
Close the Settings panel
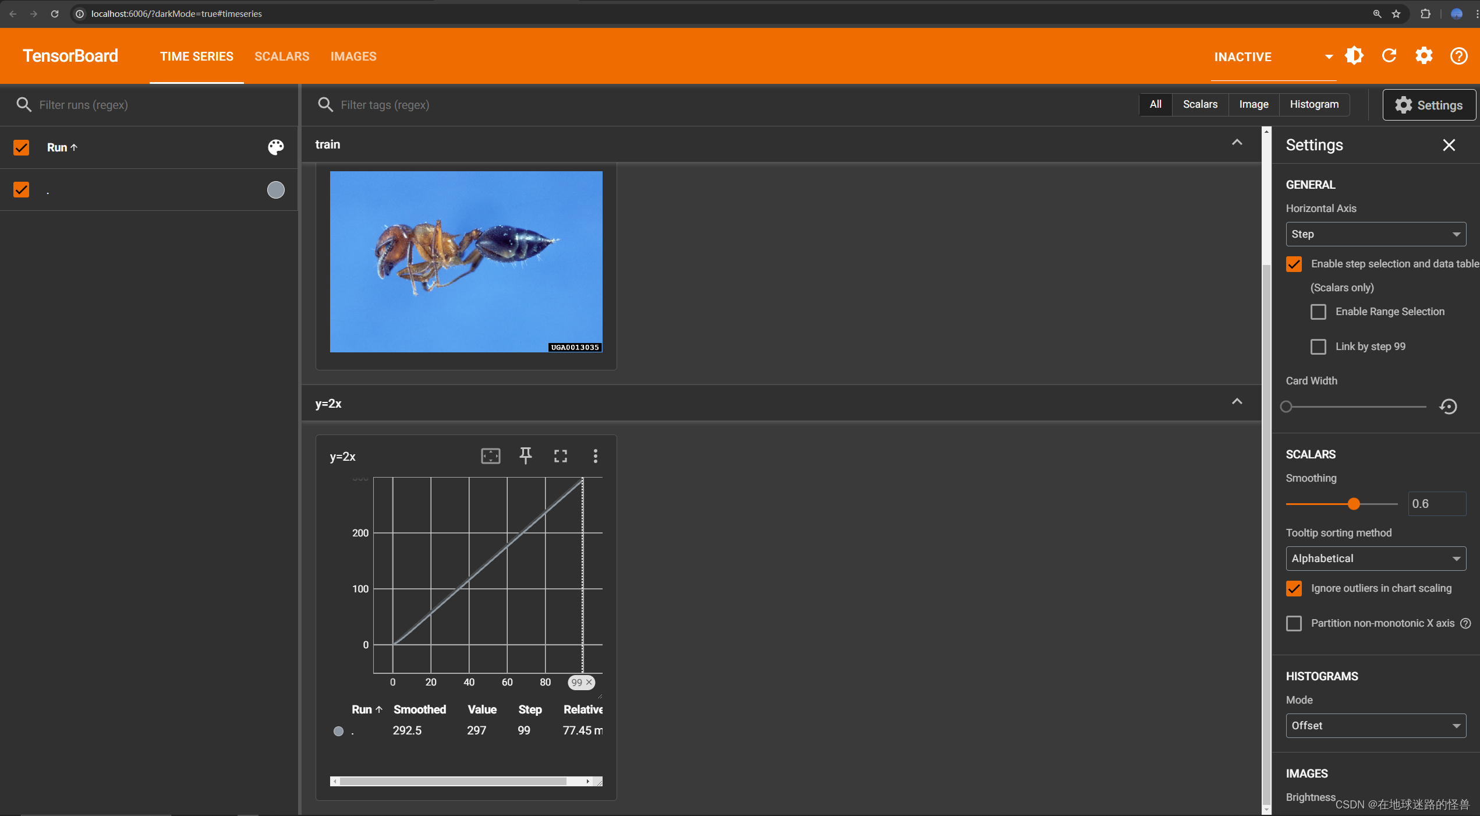1449,145
